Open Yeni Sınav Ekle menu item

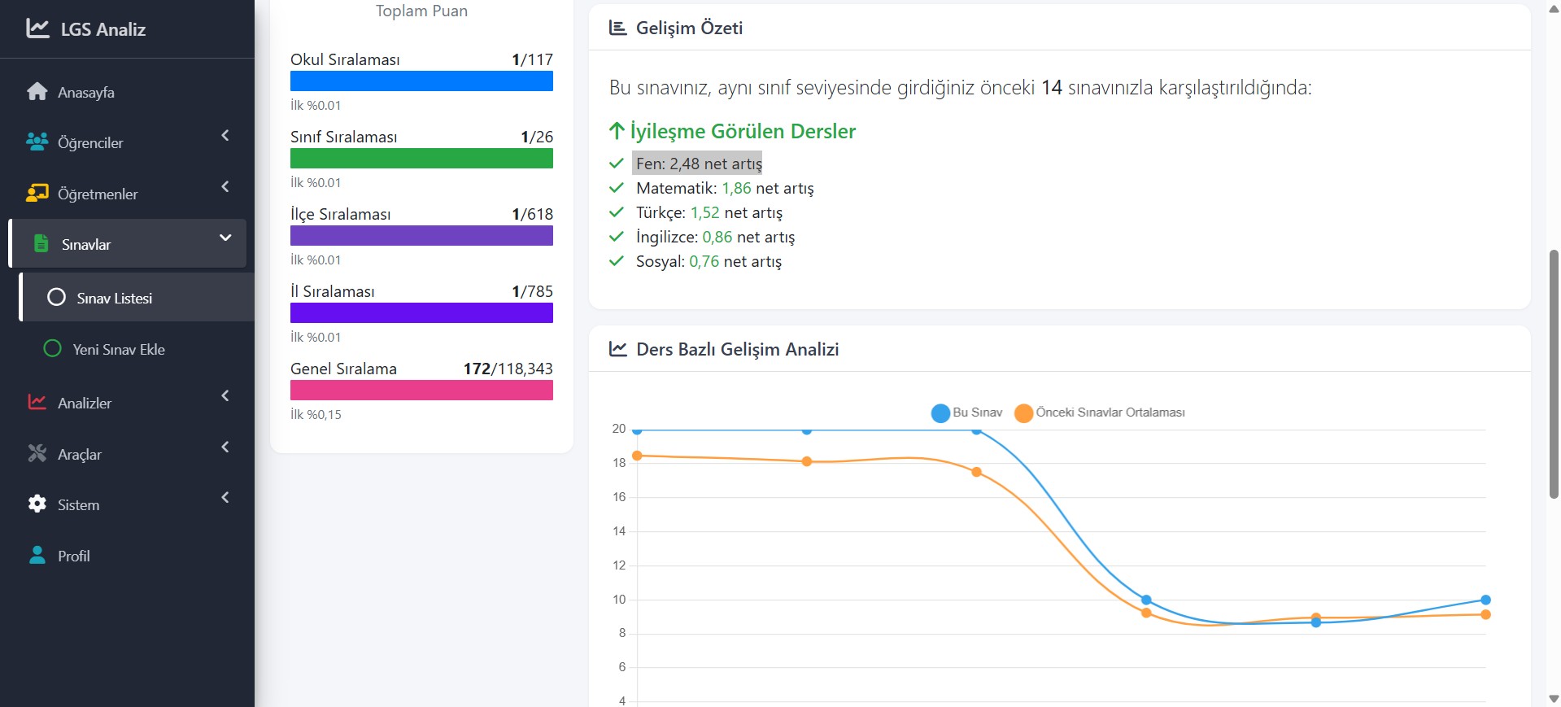click(119, 349)
